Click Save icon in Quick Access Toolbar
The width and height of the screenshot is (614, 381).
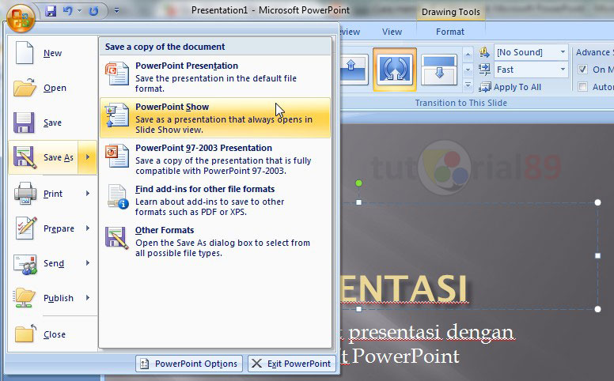pos(51,11)
